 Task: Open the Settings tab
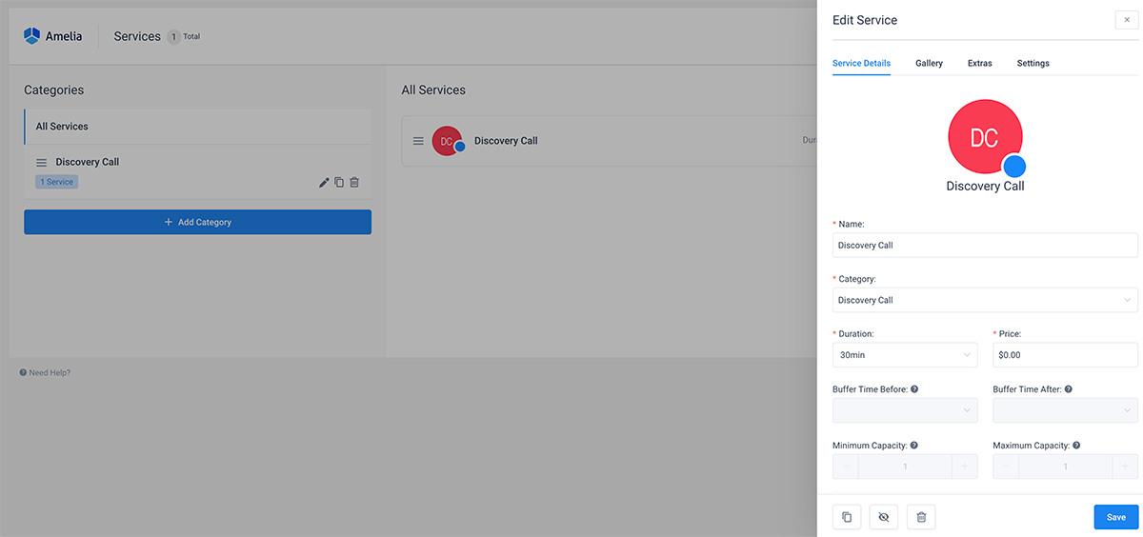coord(1033,63)
